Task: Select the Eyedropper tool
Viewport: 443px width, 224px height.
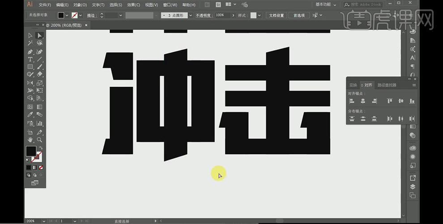Action: [30, 115]
